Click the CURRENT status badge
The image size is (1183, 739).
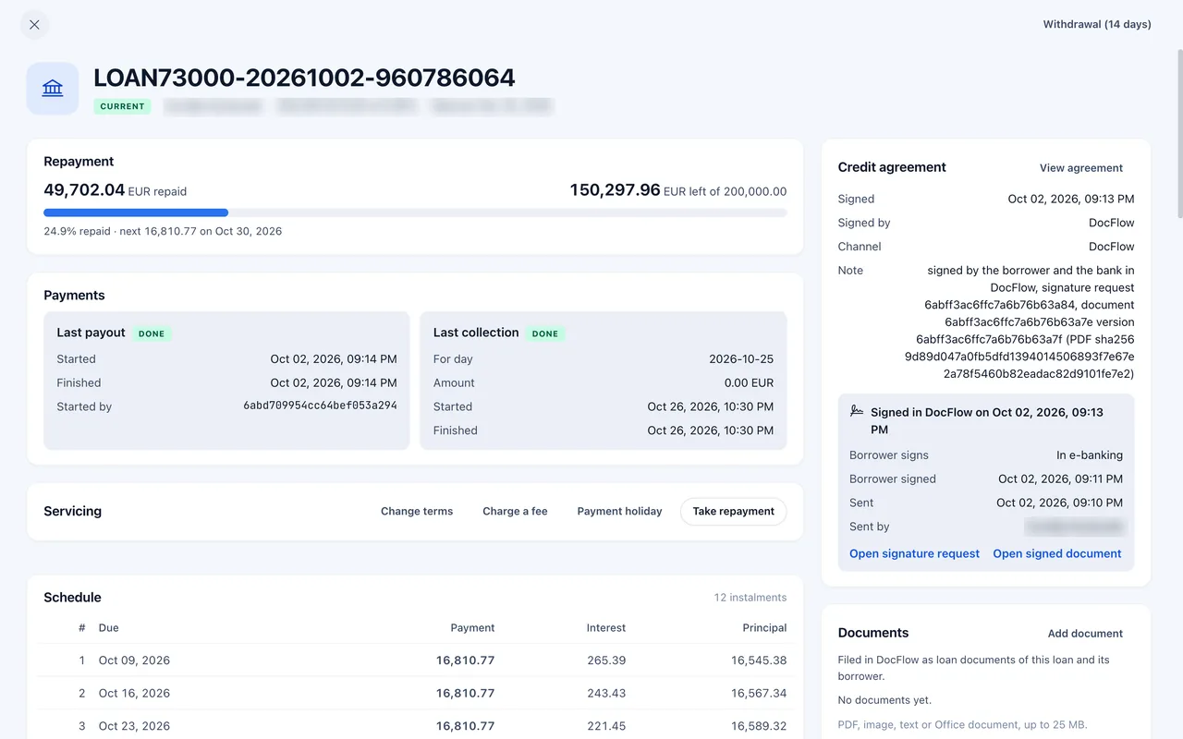123,106
